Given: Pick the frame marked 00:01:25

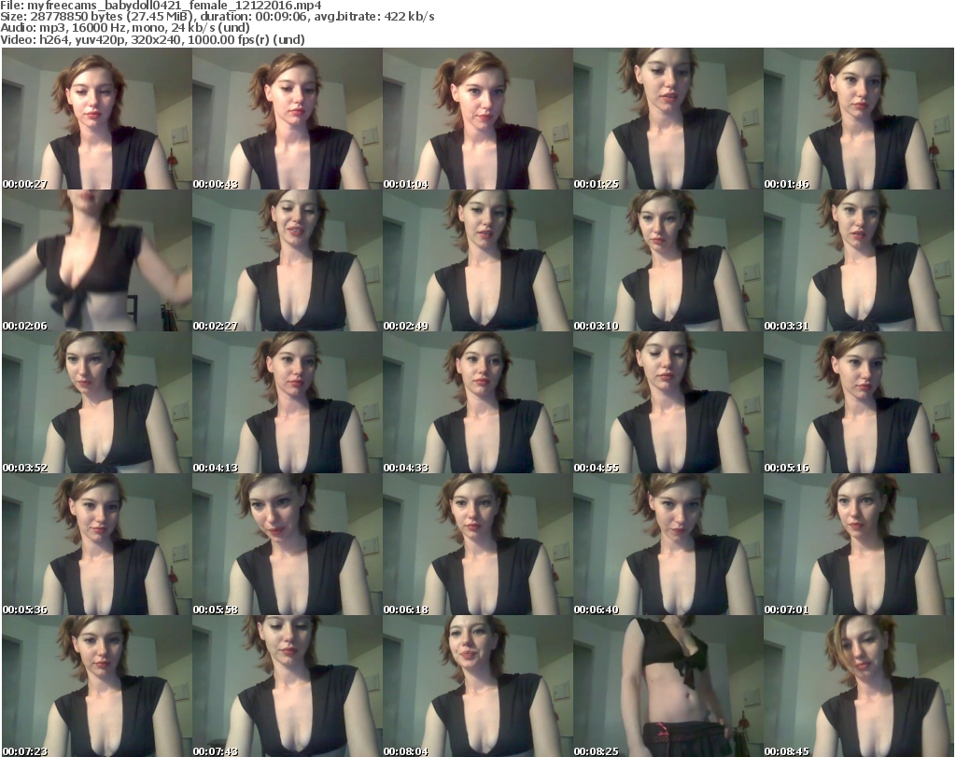Looking at the screenshot, I should click(668, 119).
